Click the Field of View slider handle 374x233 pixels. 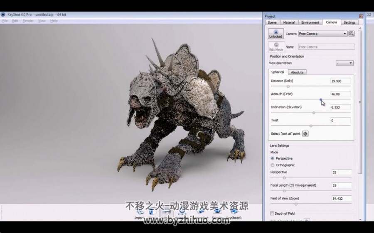(296, 204)
